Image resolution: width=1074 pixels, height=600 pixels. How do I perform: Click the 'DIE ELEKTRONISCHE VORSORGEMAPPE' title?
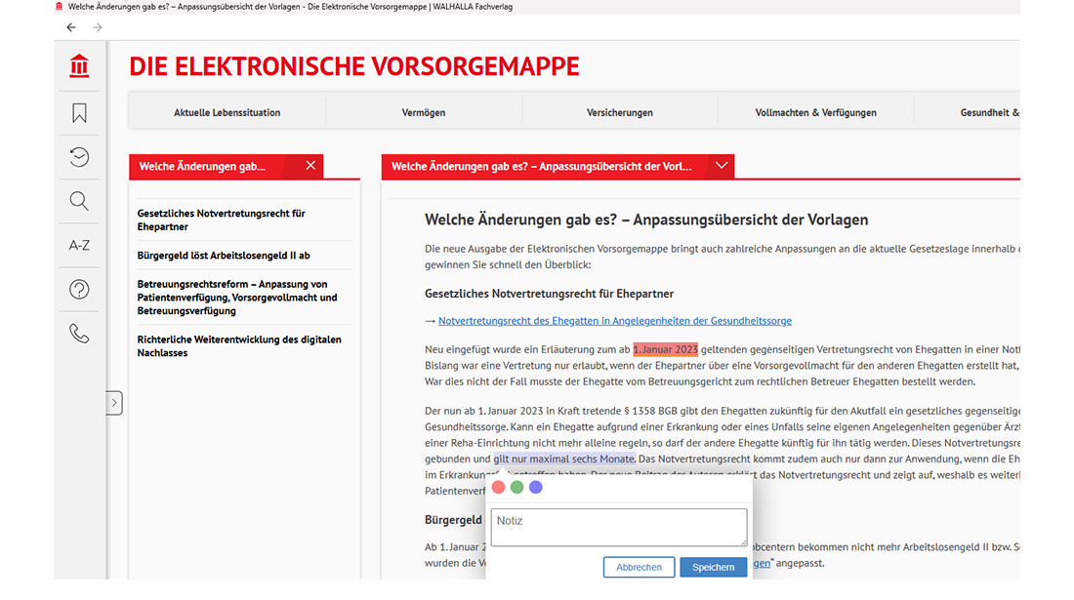click(x=354, y=66)
